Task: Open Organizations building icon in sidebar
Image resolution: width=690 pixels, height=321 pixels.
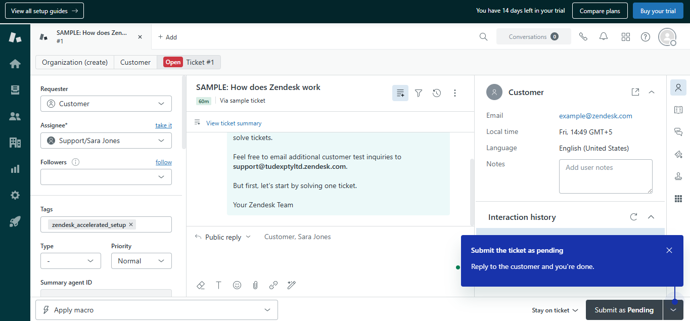Action: (15, 143)
